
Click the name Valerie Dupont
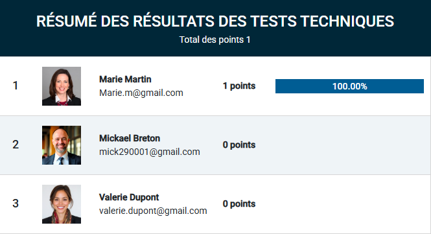click(129, 197)
